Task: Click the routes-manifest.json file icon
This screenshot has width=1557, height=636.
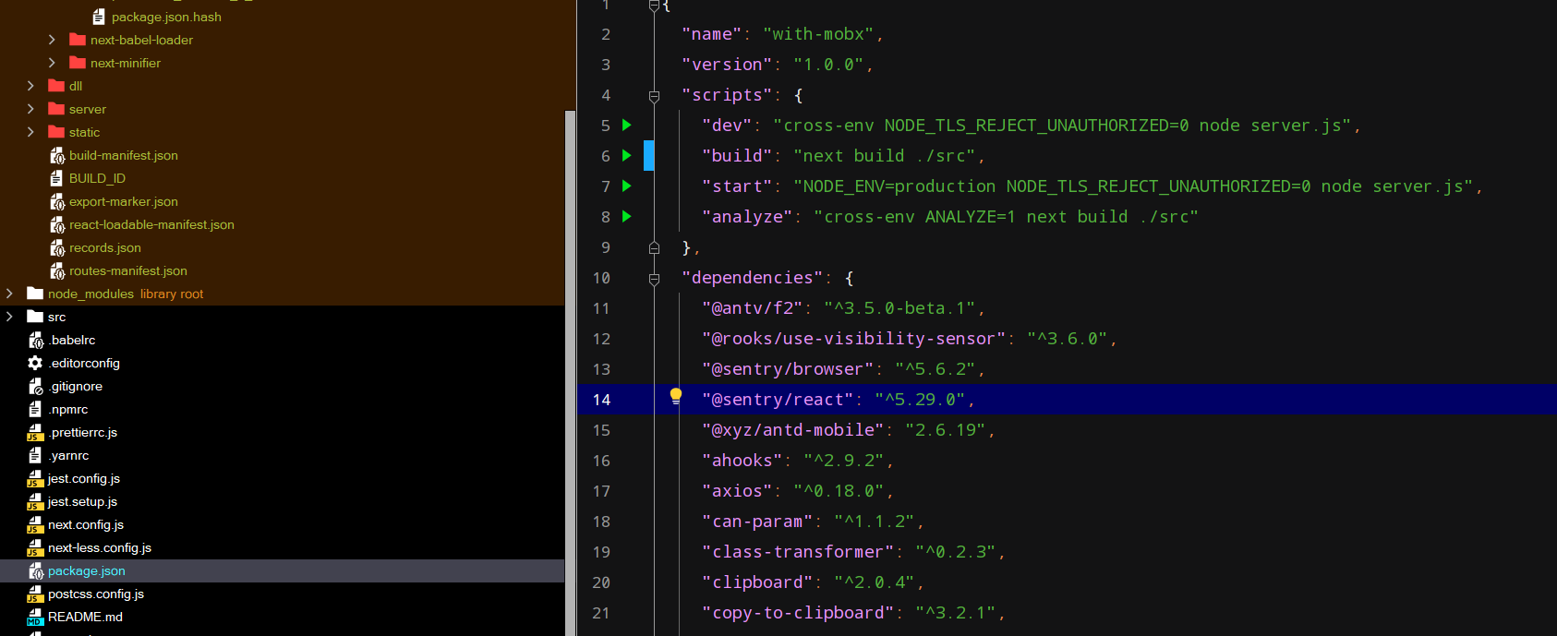Action: point(57,270)
